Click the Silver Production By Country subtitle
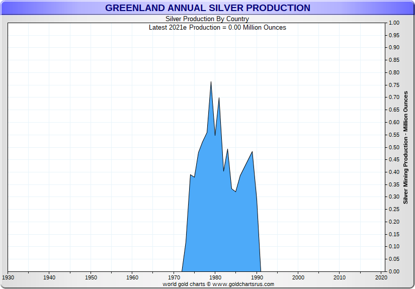 click(x=207, y=19)
